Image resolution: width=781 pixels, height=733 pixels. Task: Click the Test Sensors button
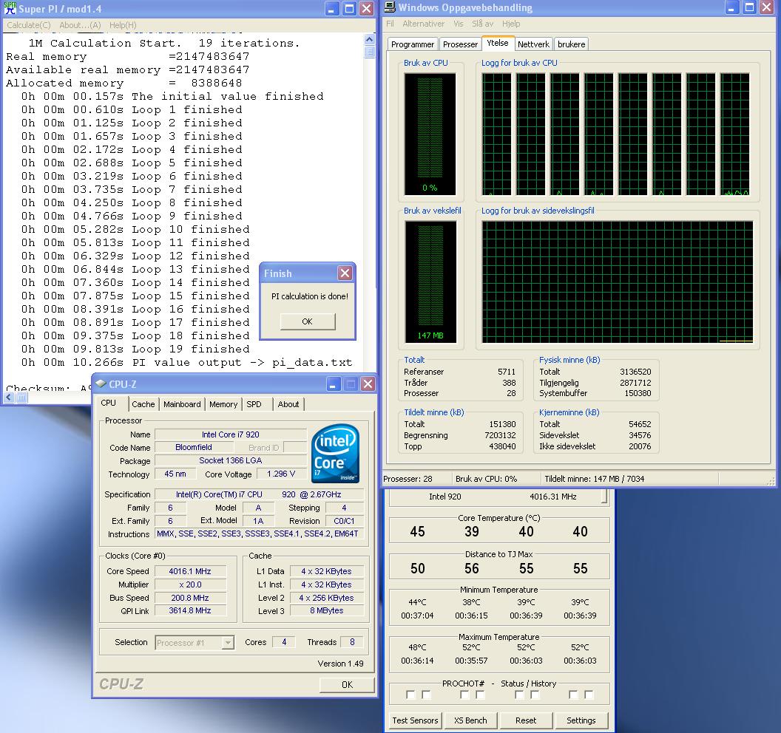coord(415,720)
